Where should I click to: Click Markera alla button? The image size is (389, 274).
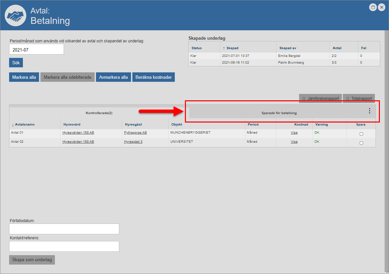point(24,77)
